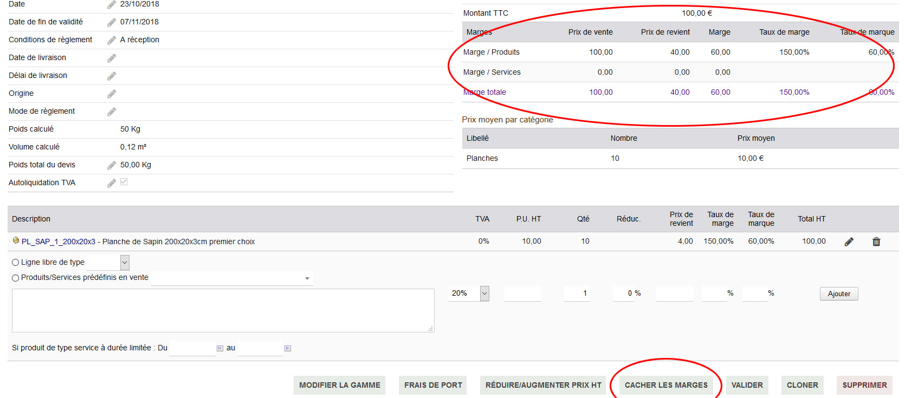The height and width of the screenshot is (398, 905).
Task: Select the 'Ligne libre de type' radio button
Action: [x=16, y=263]
